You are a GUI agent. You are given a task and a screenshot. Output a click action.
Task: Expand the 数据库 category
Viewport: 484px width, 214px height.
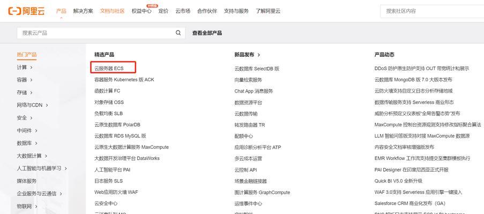(27, 143)
